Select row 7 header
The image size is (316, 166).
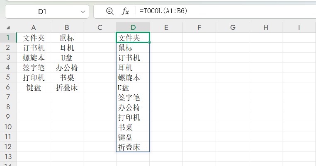(8, 97)
